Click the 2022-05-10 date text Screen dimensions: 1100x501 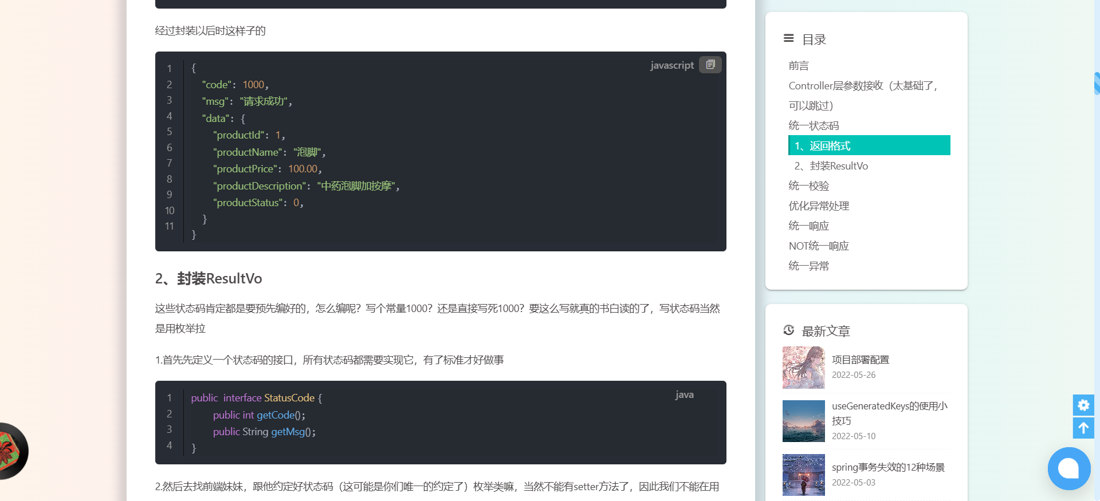tap(854, 436)
